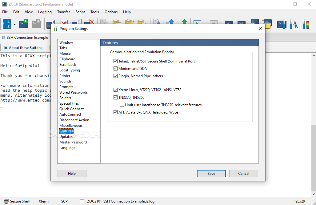Select Special Files in the settings list
This screenshot has height=205, width=316.
tap(69, 103)
